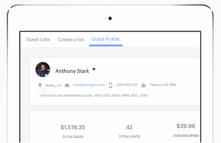The width and height of the screenshot is (221, 143).
Task: Click the AVERAGE SPEND label
Action: pyautogui.click(x=186, y=136)
